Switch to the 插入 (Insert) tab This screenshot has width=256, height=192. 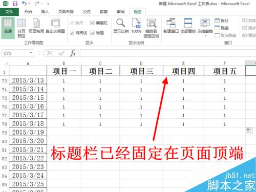pos(45,12)
